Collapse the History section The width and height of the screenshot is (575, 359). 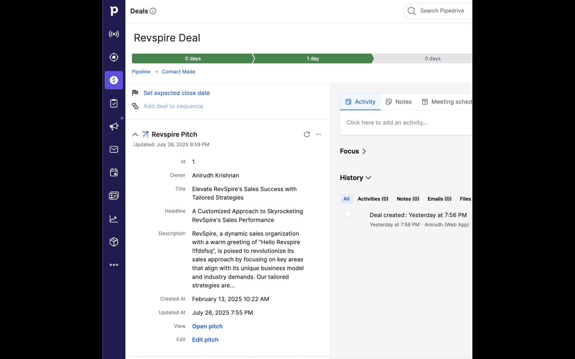355,178
